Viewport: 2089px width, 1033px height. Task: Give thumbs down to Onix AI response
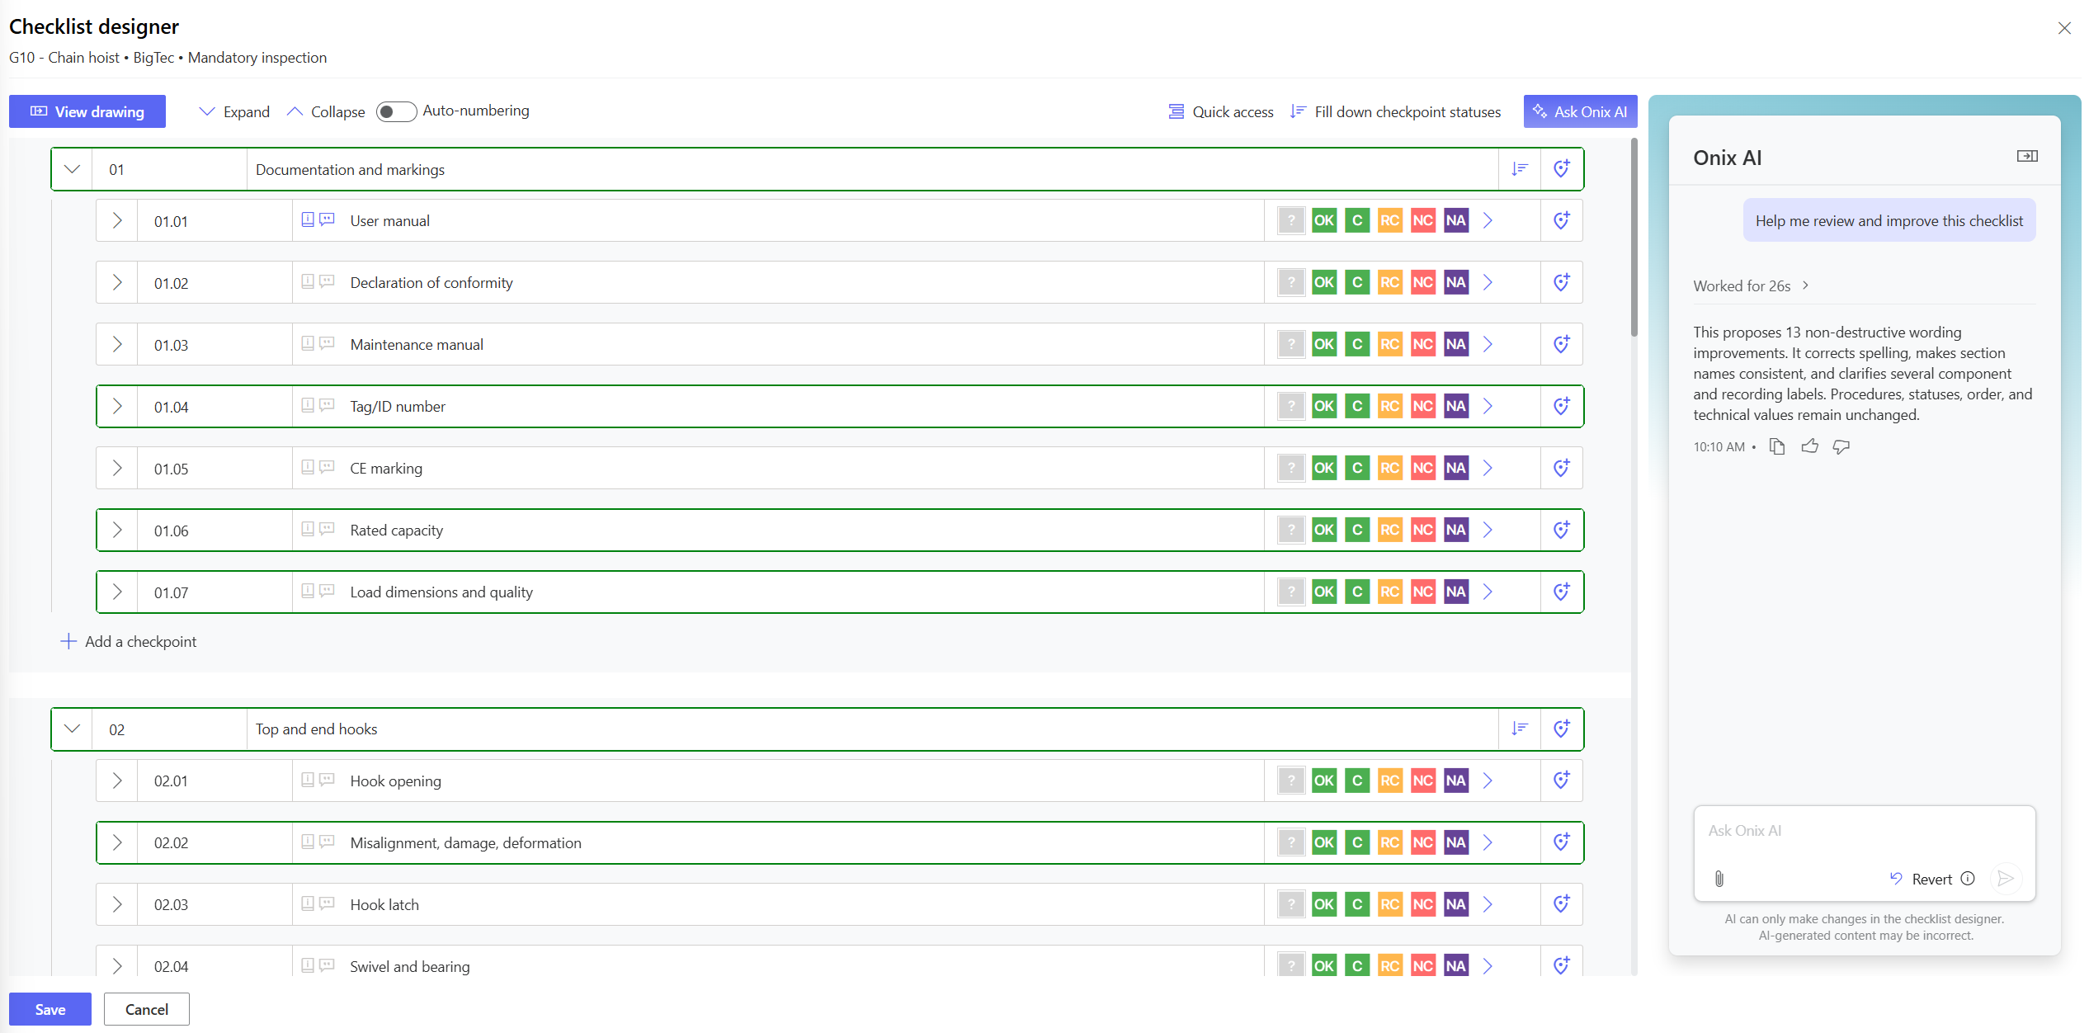pyautogui.click(x=1841, y=446)
